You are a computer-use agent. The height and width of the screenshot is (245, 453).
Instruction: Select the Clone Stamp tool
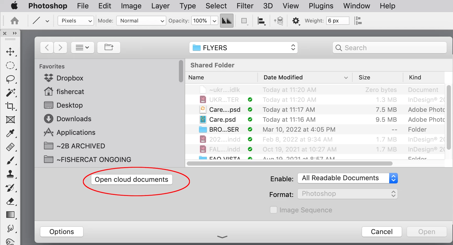(10, 174)
